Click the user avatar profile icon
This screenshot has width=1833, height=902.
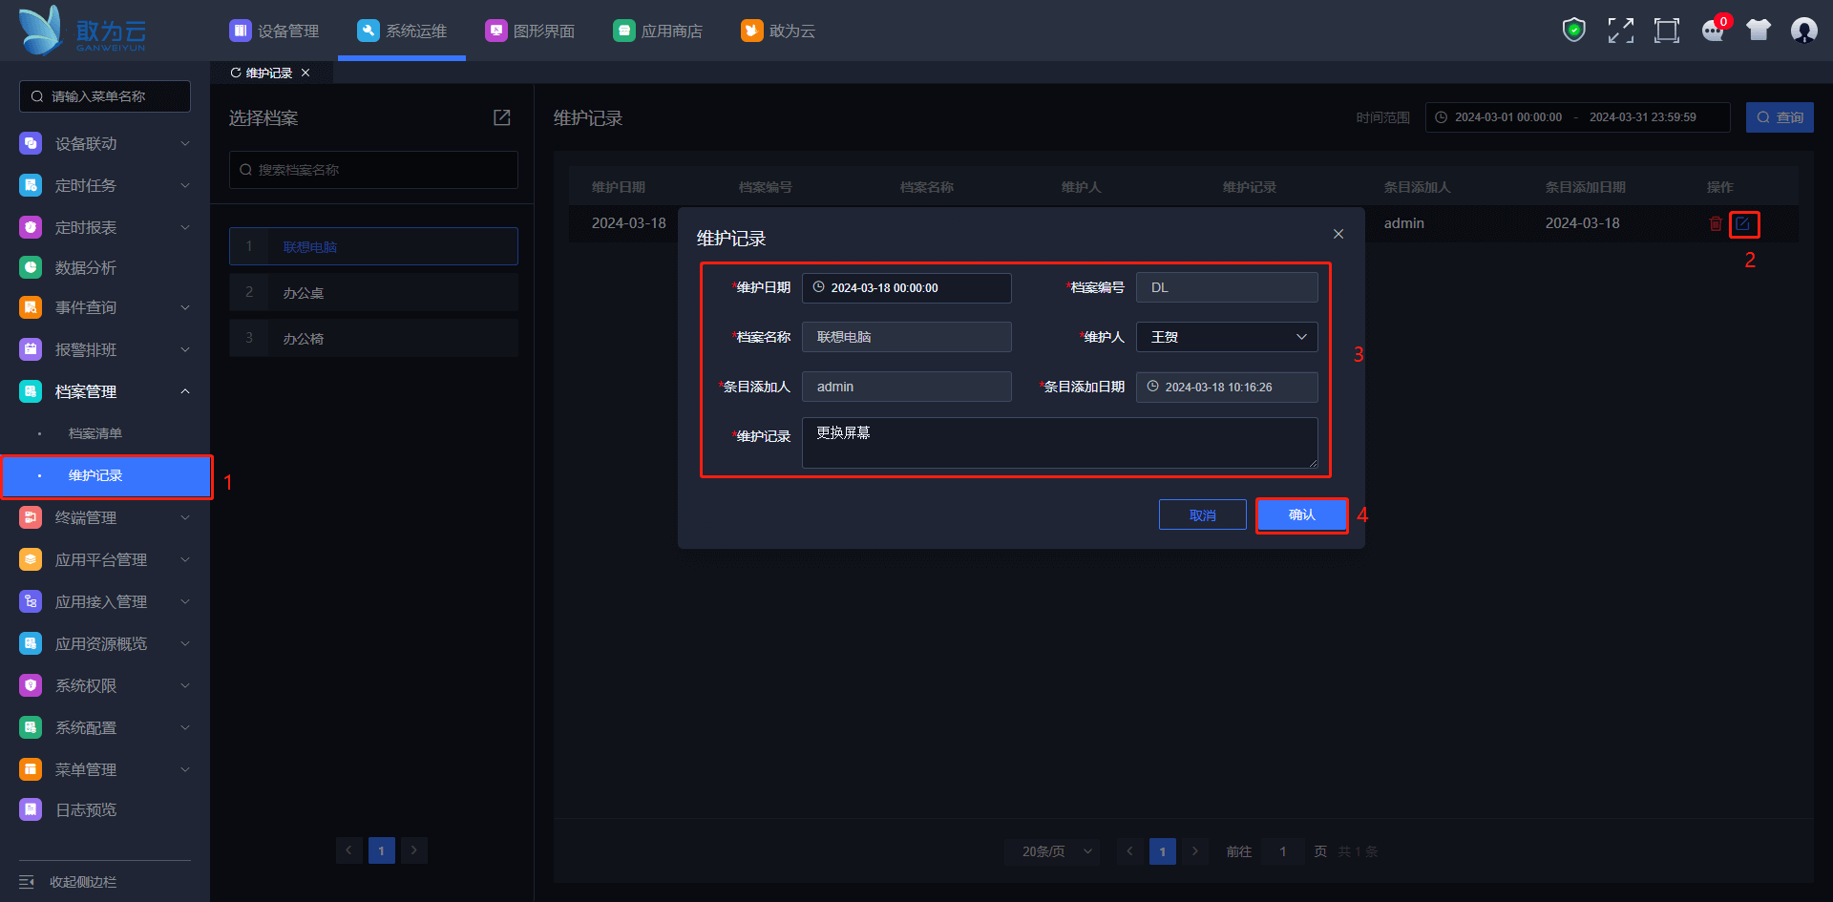pos(1803,31)
